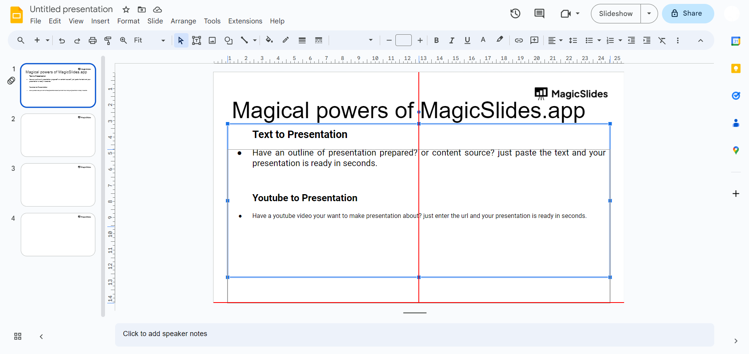Image resolution: width=749 pixels, height=354 pixels.
Task: Start the Slideshow
Action: 616,14
